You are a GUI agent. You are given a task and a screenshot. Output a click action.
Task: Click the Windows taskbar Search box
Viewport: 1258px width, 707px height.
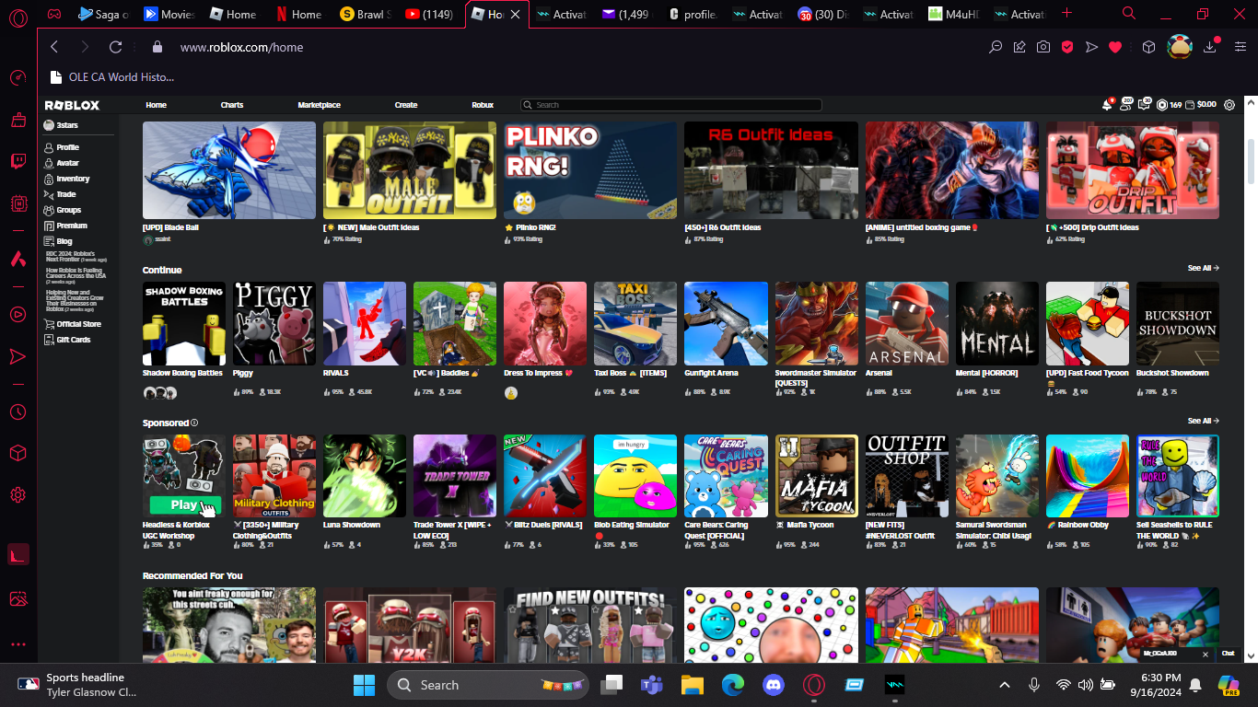click(x=490, y=685)
